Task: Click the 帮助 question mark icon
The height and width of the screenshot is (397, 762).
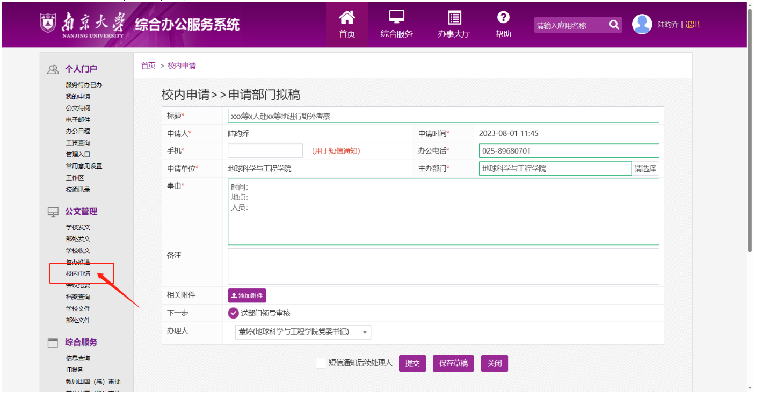Action: (503, 18)
